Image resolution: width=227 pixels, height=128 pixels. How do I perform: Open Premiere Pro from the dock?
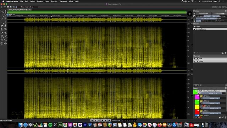point(85,125)
